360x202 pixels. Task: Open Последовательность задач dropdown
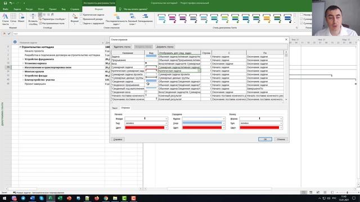[116, 19]
